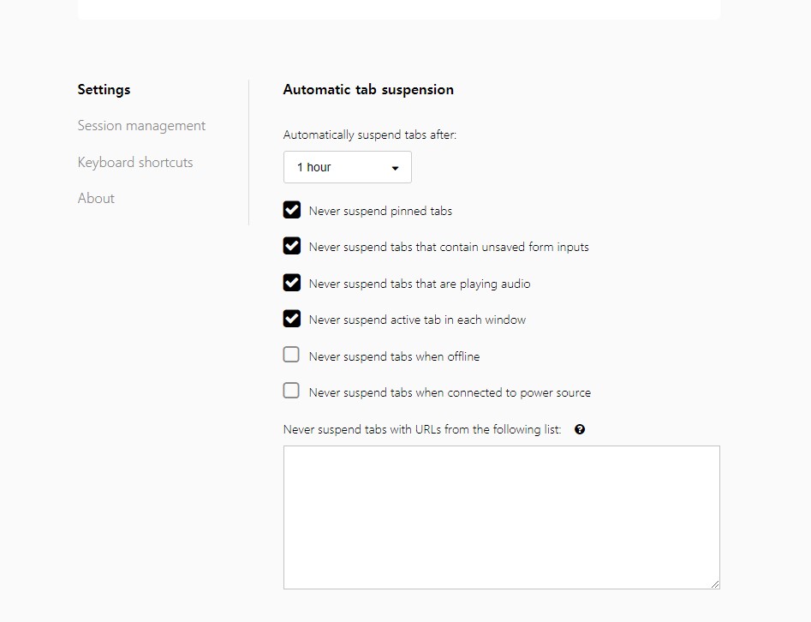Open the Session management section
Image resolution: width=811 pixels, height=622 pixels.
[141, 126]
